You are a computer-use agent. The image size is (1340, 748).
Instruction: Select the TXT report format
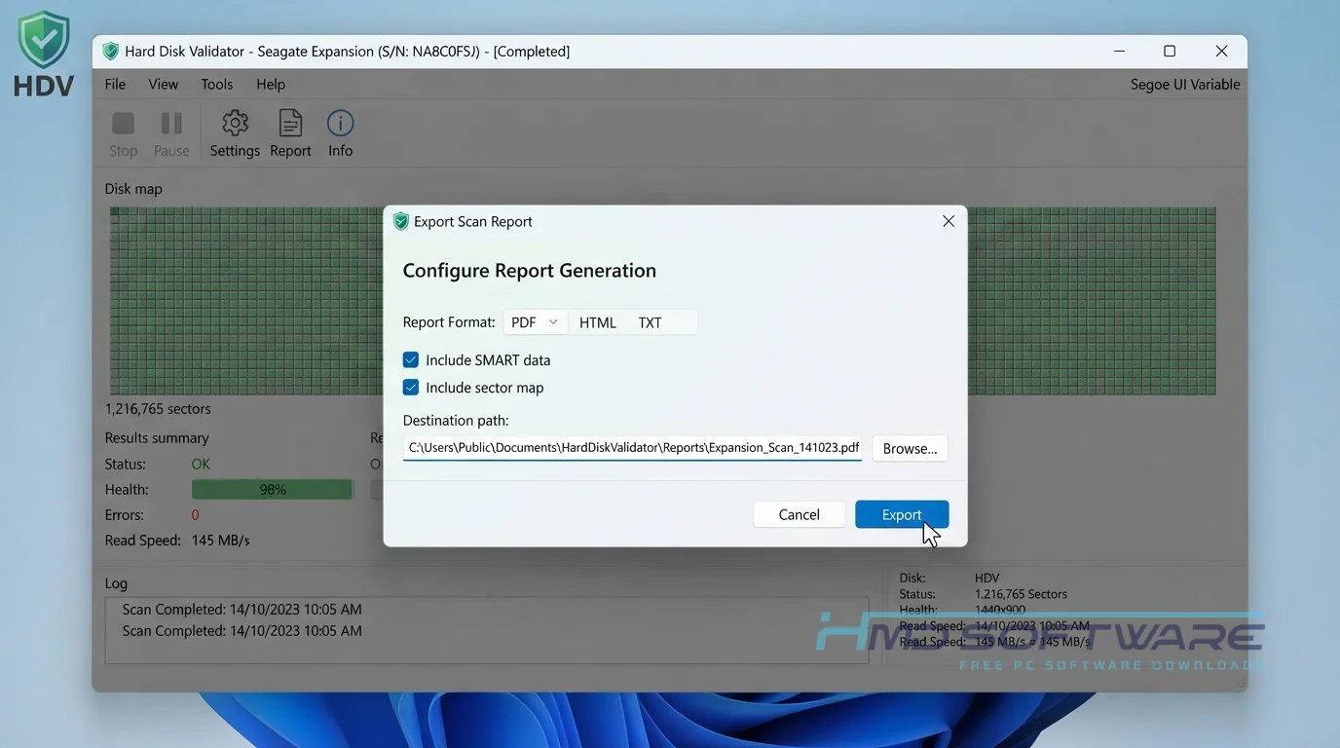point(650,322)
